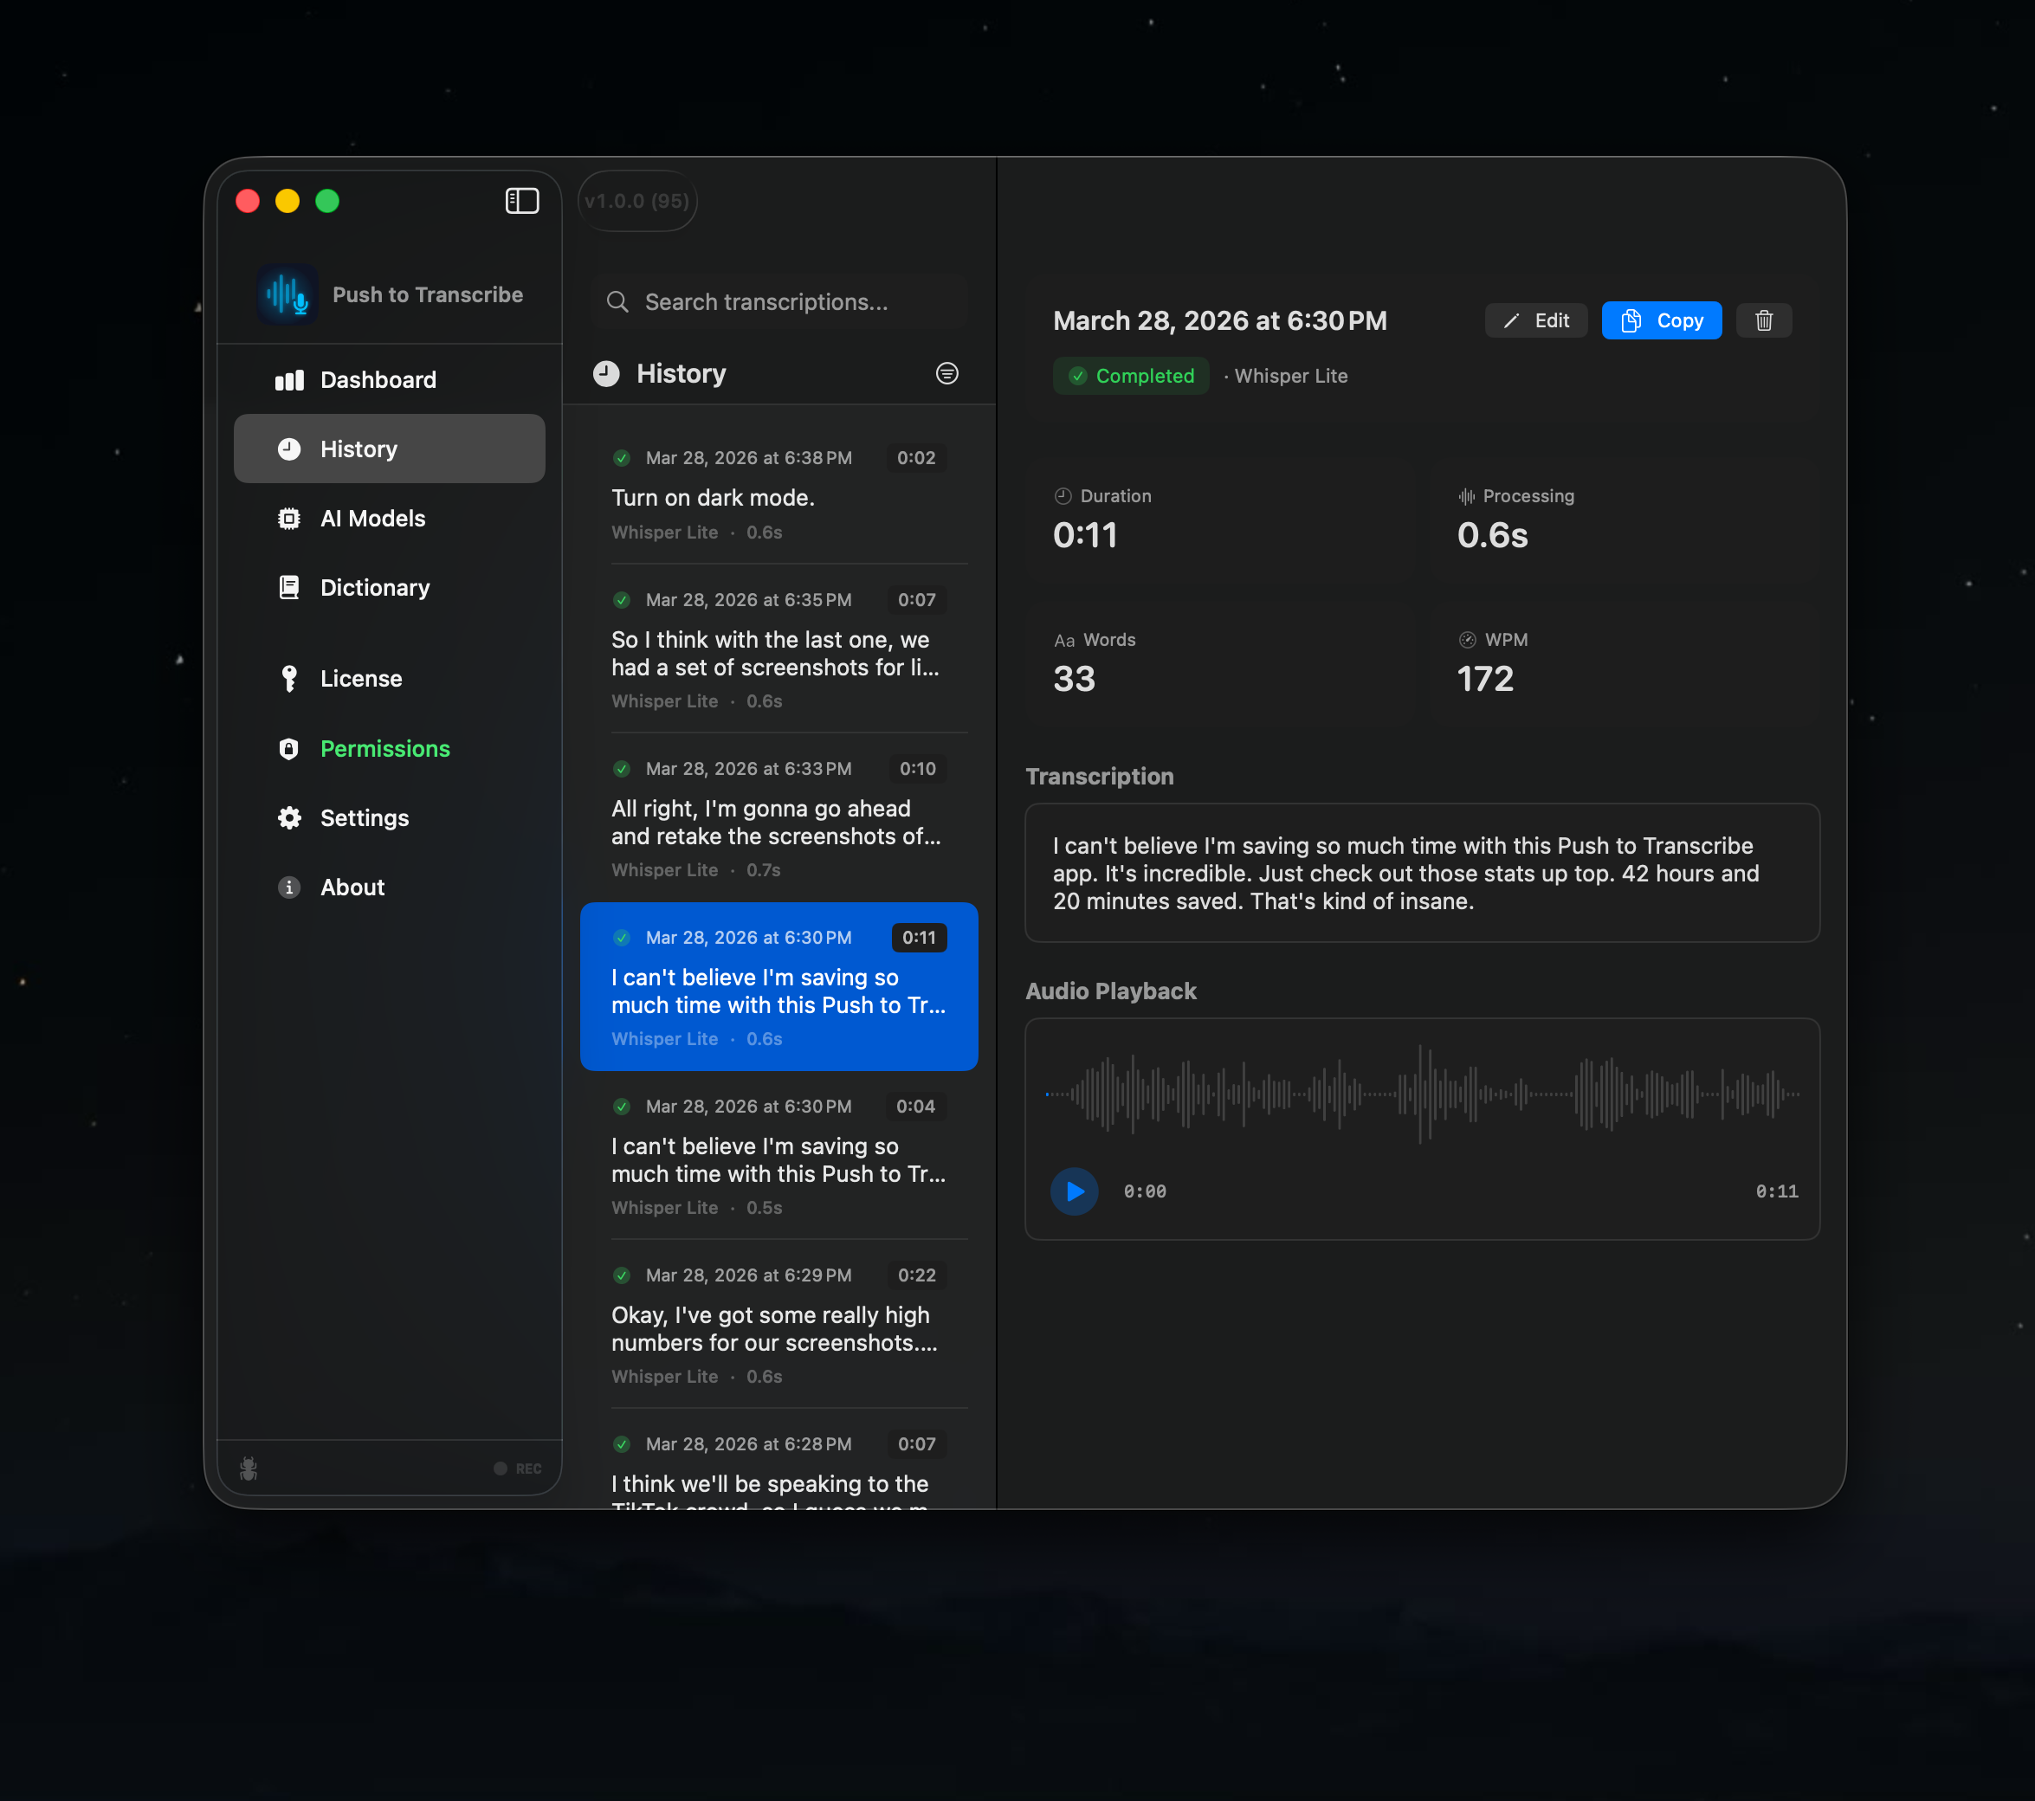Open the v1.0.0 (95) version badge
Screen dimensions: 2035x1801
[636, 200]
